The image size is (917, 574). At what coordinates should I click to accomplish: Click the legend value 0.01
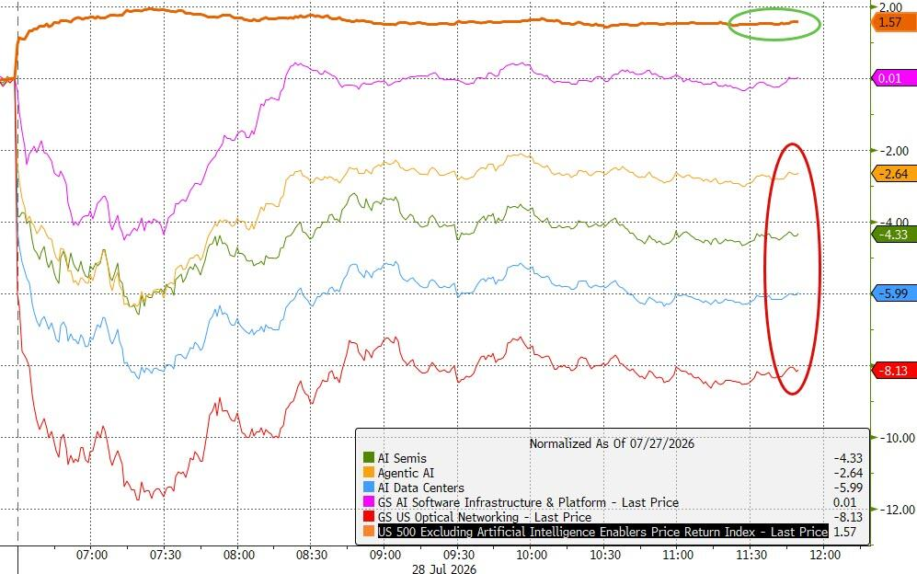point(845,502)
